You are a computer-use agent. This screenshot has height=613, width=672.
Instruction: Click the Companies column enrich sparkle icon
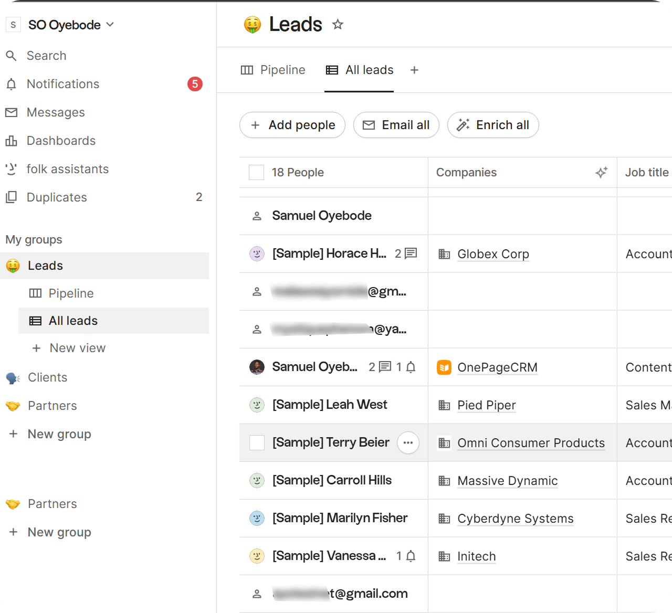click(x=602, y=172)
